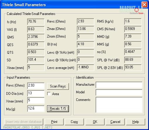Click inside the Comments text box
The height and width of the screenshot is (130, 149).
(x=119, y=105)
